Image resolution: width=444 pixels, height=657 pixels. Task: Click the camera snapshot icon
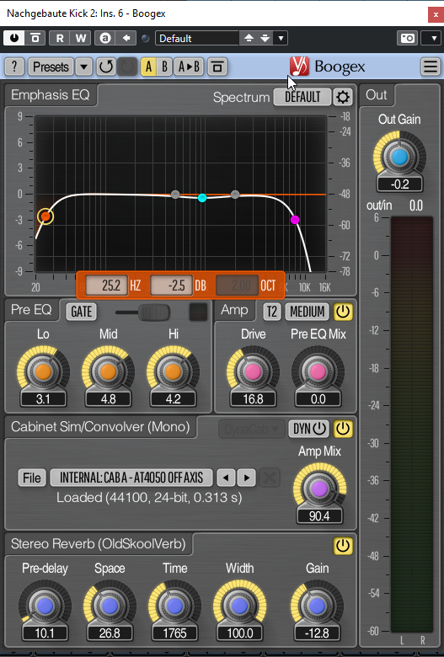coord(407,39)
